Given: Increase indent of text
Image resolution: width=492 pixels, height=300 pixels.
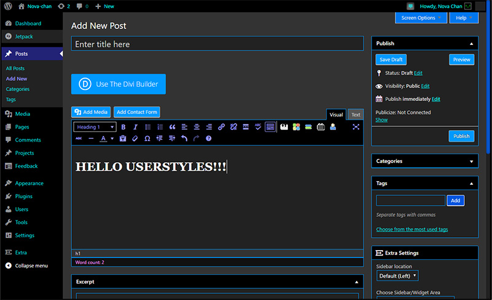Looking at the screenshot, I should [172, 139].
